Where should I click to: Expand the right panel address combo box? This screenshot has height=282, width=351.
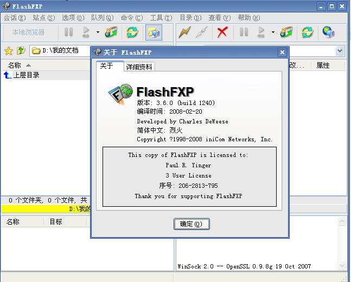[340, 51]
